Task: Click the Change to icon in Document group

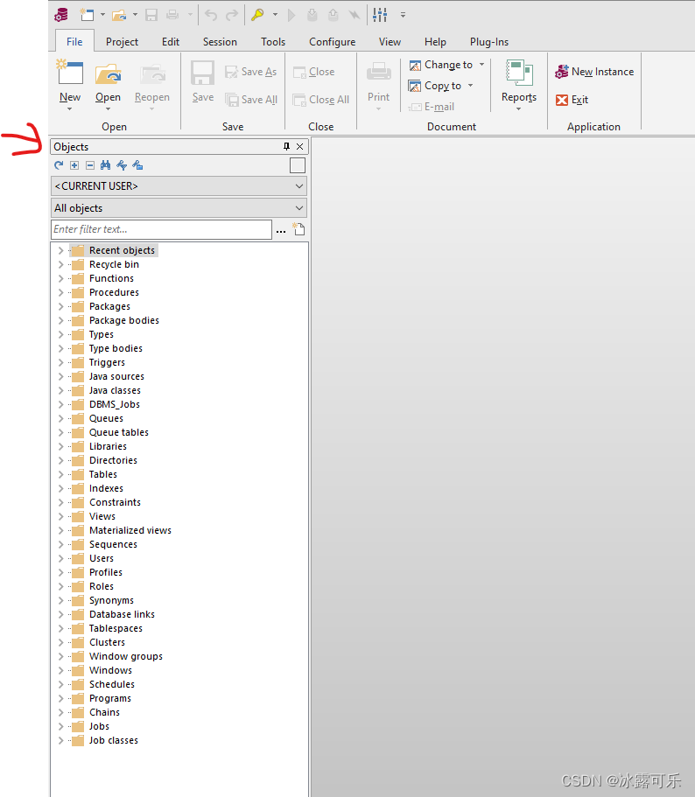Action: click(x=415, y=65)
